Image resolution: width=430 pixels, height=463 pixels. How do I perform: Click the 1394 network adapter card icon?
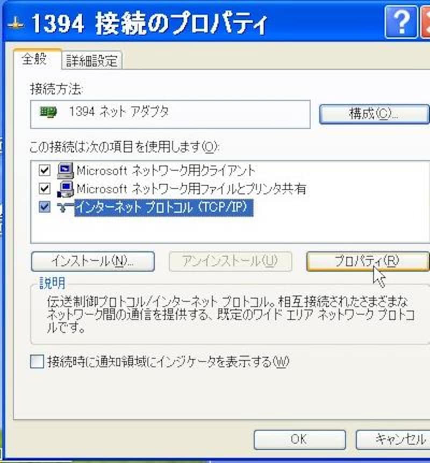pos(48,112)
